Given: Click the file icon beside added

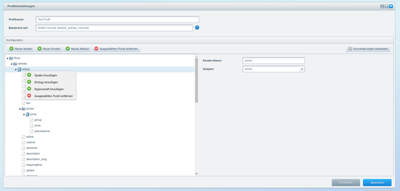Looking at the screenshot, I should tap(23, 170).
